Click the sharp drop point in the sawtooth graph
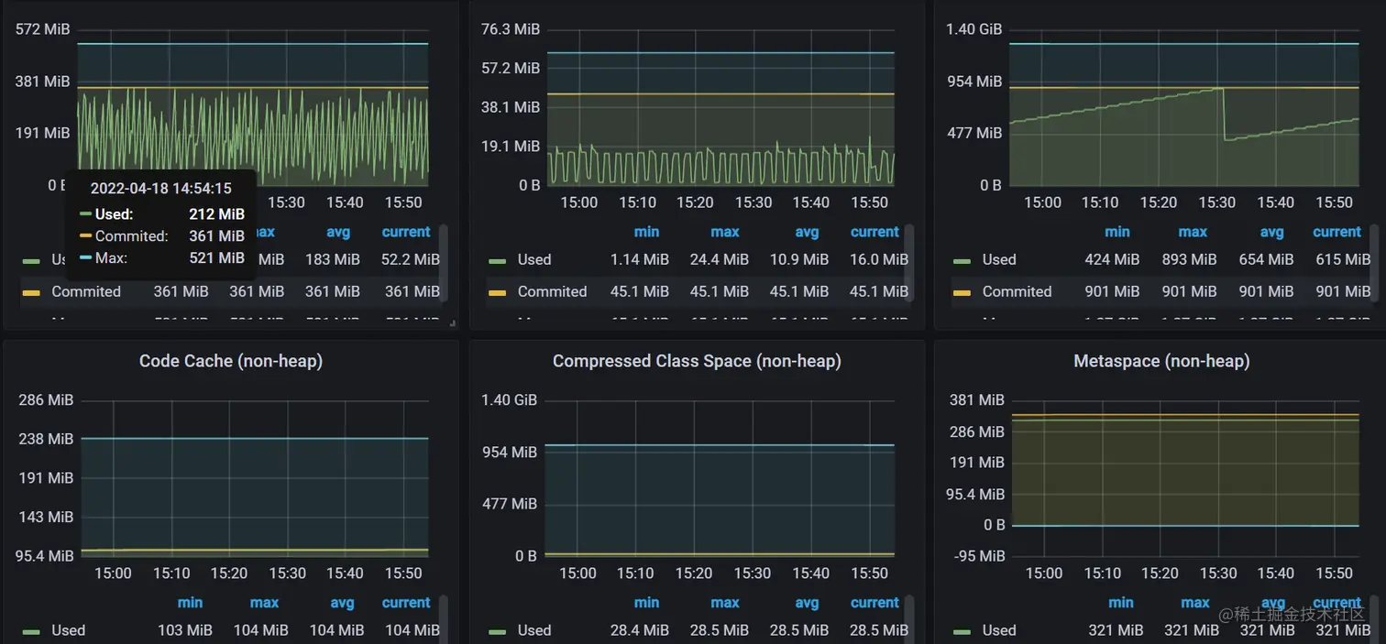 point(1225,115)
